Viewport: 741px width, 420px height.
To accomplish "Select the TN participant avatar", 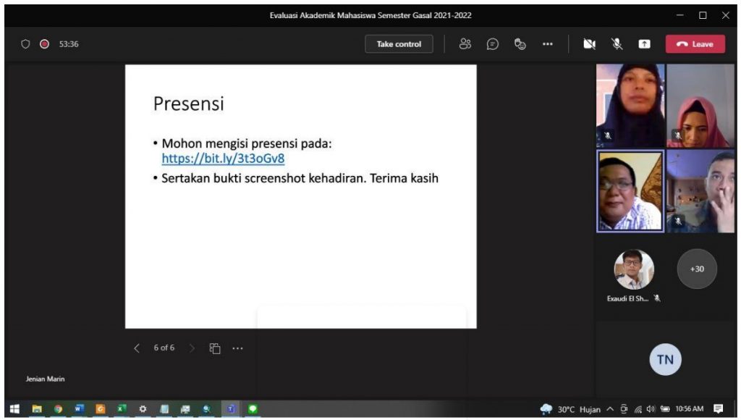I will [665, 360].
